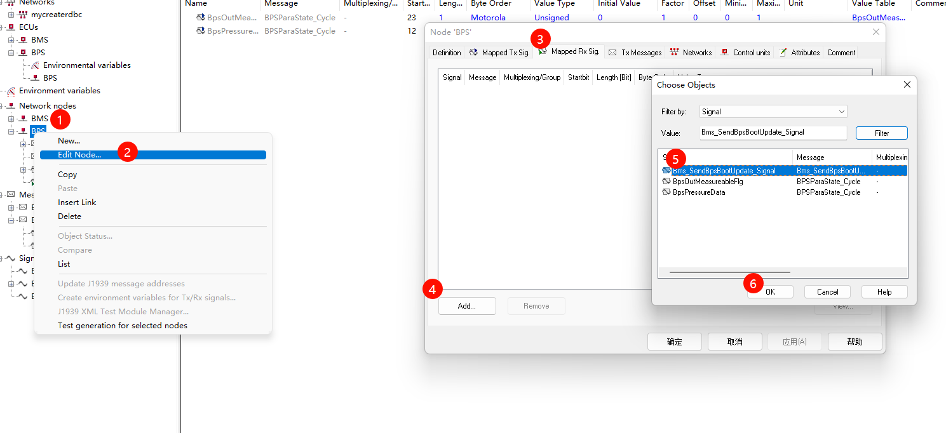
Task: Click the Value filter input field
Action: (773, 133)
